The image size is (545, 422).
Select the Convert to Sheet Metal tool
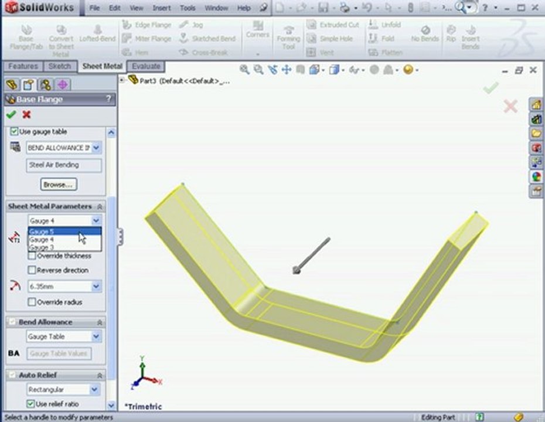click(x=61, y=40)
